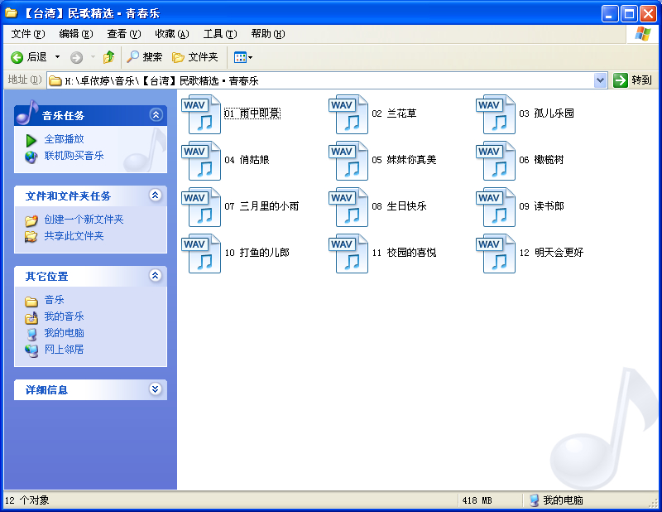Screen dimensions: 662x512
Task: Expand the 详细信息 panel
Action: [156, 389]
